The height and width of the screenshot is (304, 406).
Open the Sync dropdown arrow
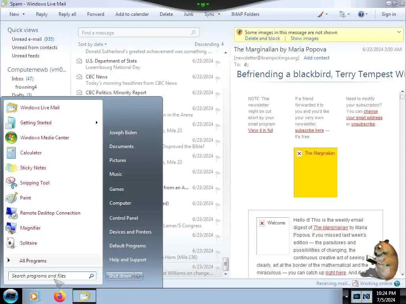(219, 14)
